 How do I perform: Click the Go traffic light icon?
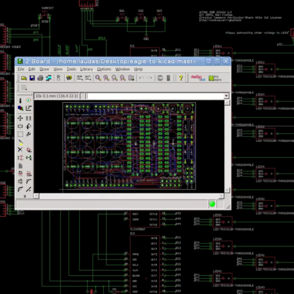[x=168, y=78]
